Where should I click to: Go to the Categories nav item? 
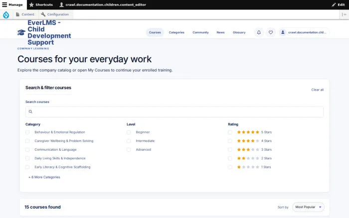pos(176,32)
